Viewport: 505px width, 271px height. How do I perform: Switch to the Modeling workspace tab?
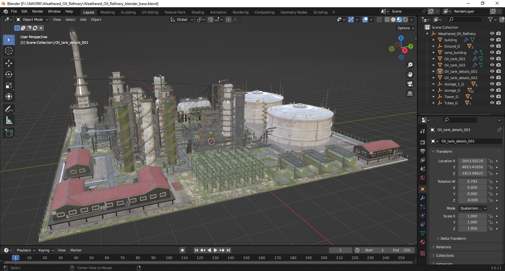click(x=107, y=12)
